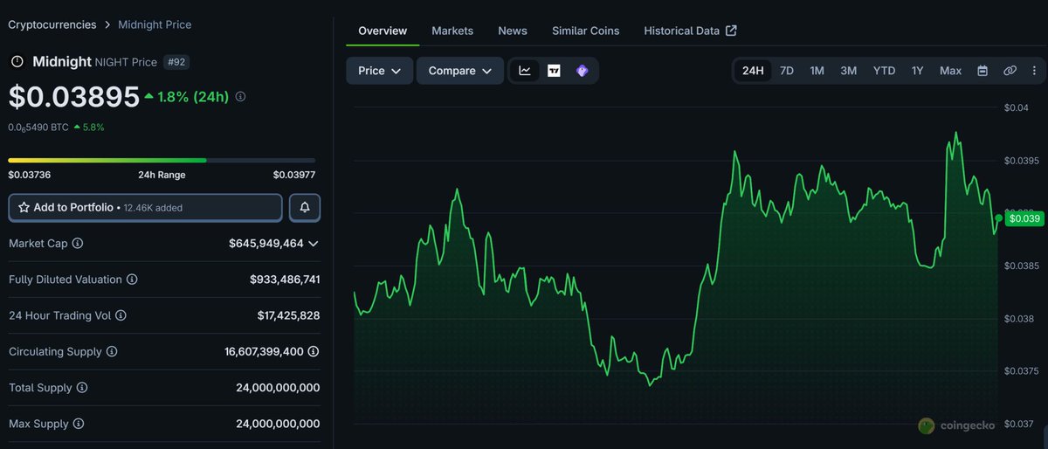1048x449 pixels.
Task: Select the 7D time range
Action: (x=786, y=71)
